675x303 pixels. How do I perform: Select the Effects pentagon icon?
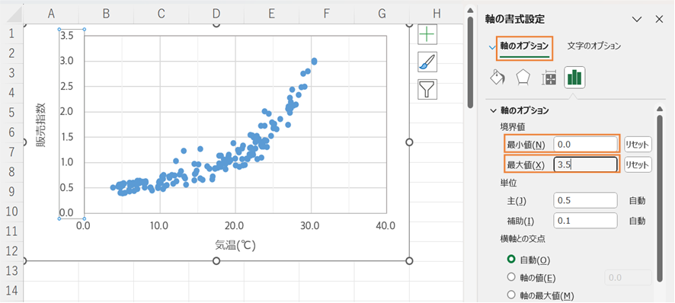tap(523, 78)
